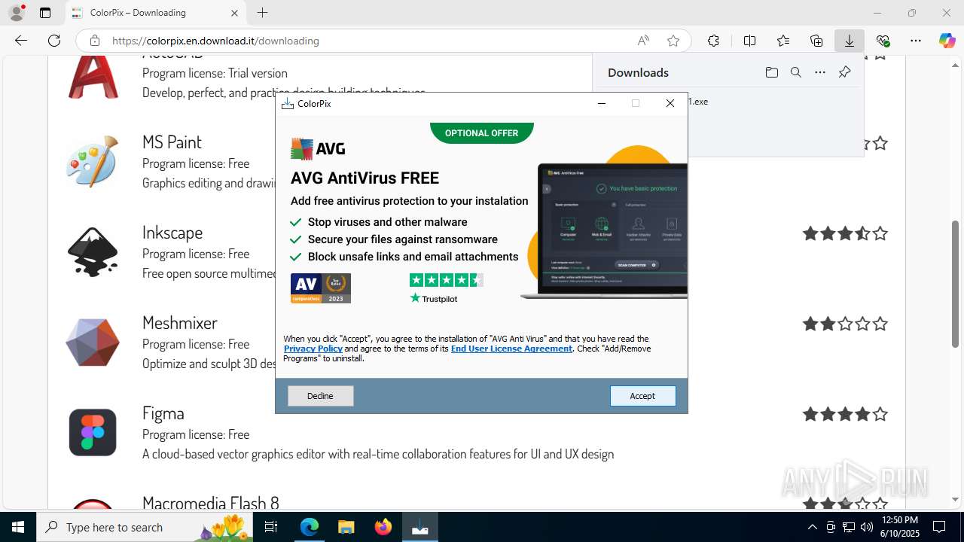The width and height of the screenshot is (964, 542).
Task: Click the taskbar search box
Action: pyautogui.click(x=145, y=527)
